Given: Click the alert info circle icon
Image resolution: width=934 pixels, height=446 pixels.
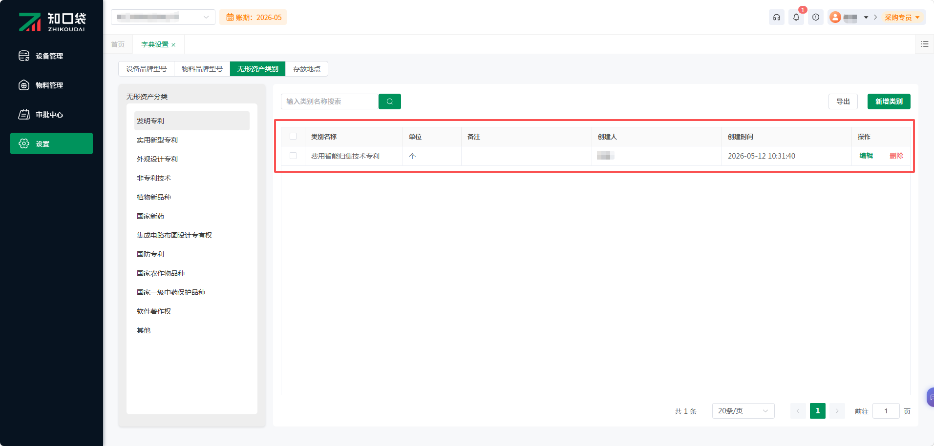Looking at the screenshot, I should pos(816,17).
